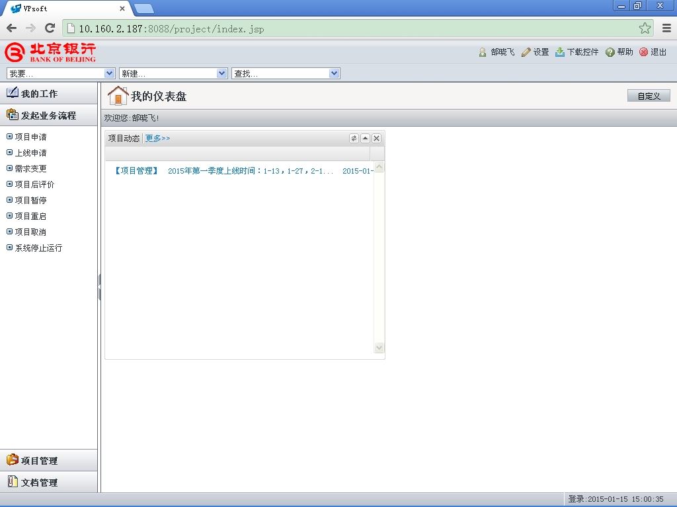
Task: Refresh the 项目动态 panel
Action: [354, 139]
